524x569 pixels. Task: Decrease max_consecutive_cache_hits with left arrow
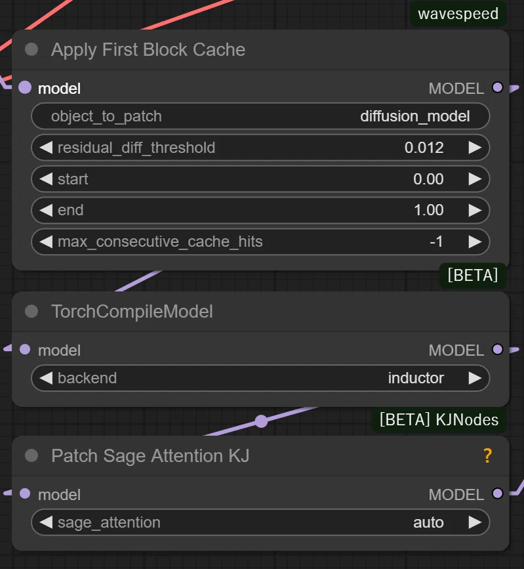tap(46, 242)
